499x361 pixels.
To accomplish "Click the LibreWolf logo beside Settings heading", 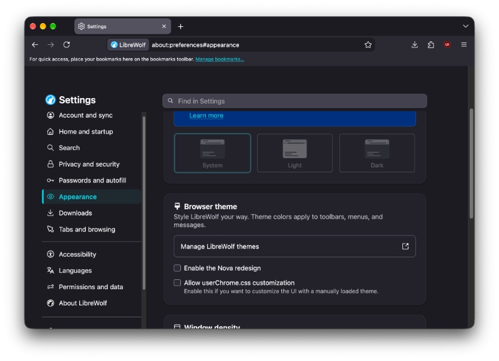I will coord(51,100).
